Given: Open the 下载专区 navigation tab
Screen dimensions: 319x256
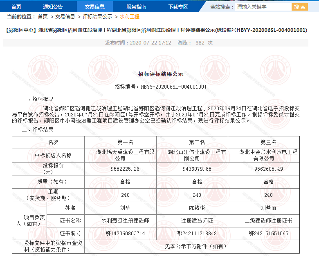Looking at the screenshot, I should pos(178,7).
